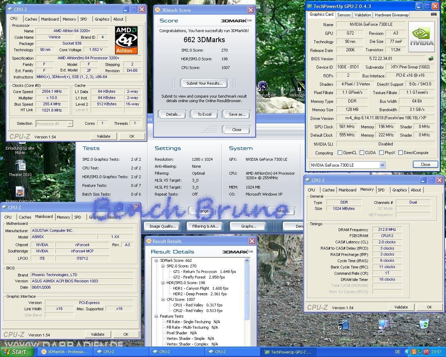Click OK in the memory CPU-Z window
Viewport: 446px width, 357px height.
pos(429,307)
